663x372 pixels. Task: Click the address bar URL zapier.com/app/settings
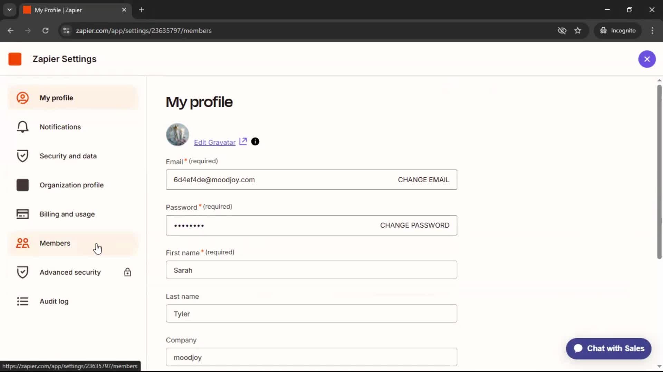pyautogui.click(x=144, y=31)
